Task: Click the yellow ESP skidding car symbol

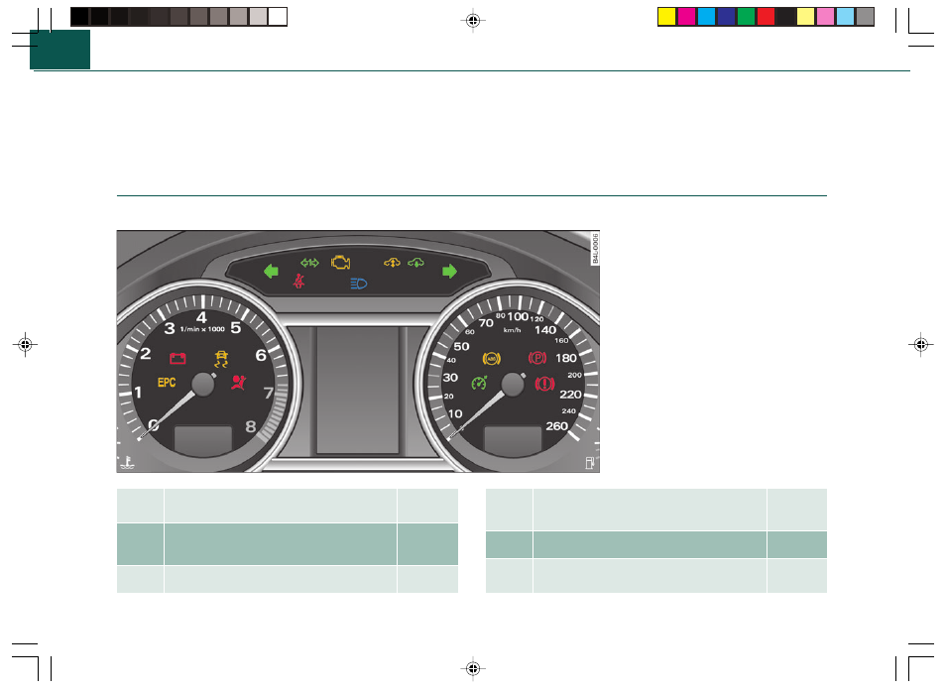Action: pyautogui.click(x=221, y=359)
